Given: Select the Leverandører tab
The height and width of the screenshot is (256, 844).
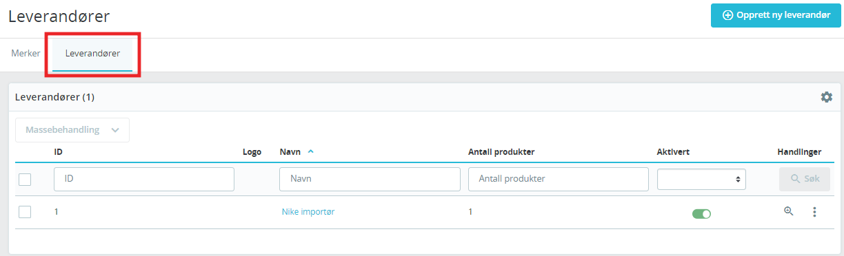Looking at the screenshot, I should (92, 53).
